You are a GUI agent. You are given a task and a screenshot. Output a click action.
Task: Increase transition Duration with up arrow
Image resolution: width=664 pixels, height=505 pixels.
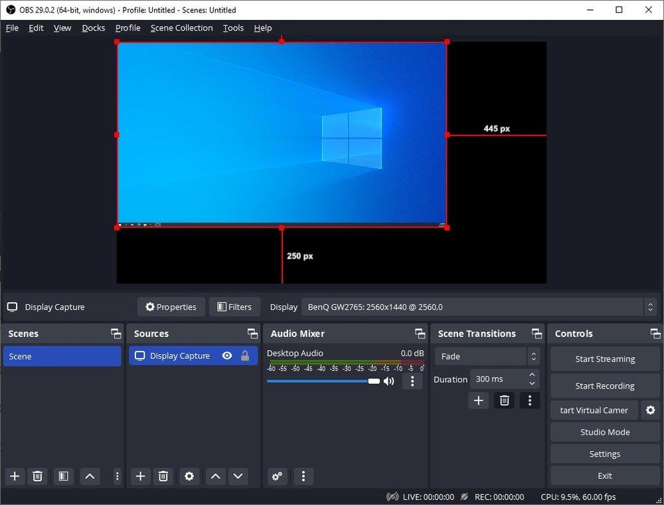[533, 375]
